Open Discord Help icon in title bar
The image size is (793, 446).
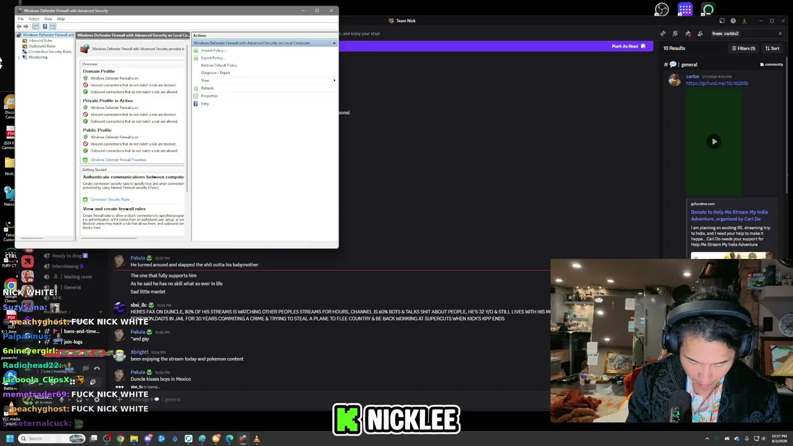[733, 20]
